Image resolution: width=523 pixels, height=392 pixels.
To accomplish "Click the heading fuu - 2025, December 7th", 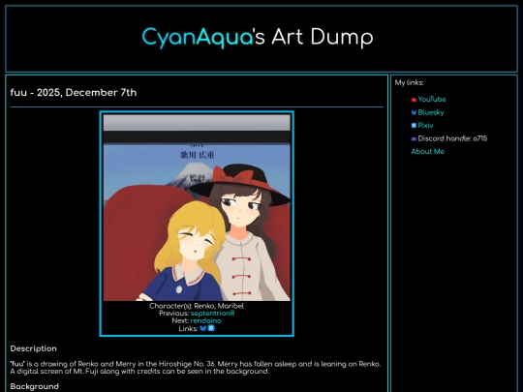I will 74,93.
